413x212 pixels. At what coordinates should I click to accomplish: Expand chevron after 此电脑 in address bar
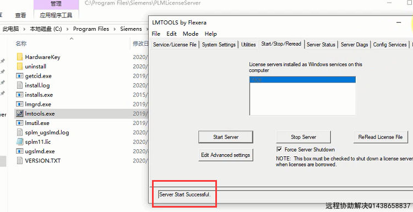24,29
